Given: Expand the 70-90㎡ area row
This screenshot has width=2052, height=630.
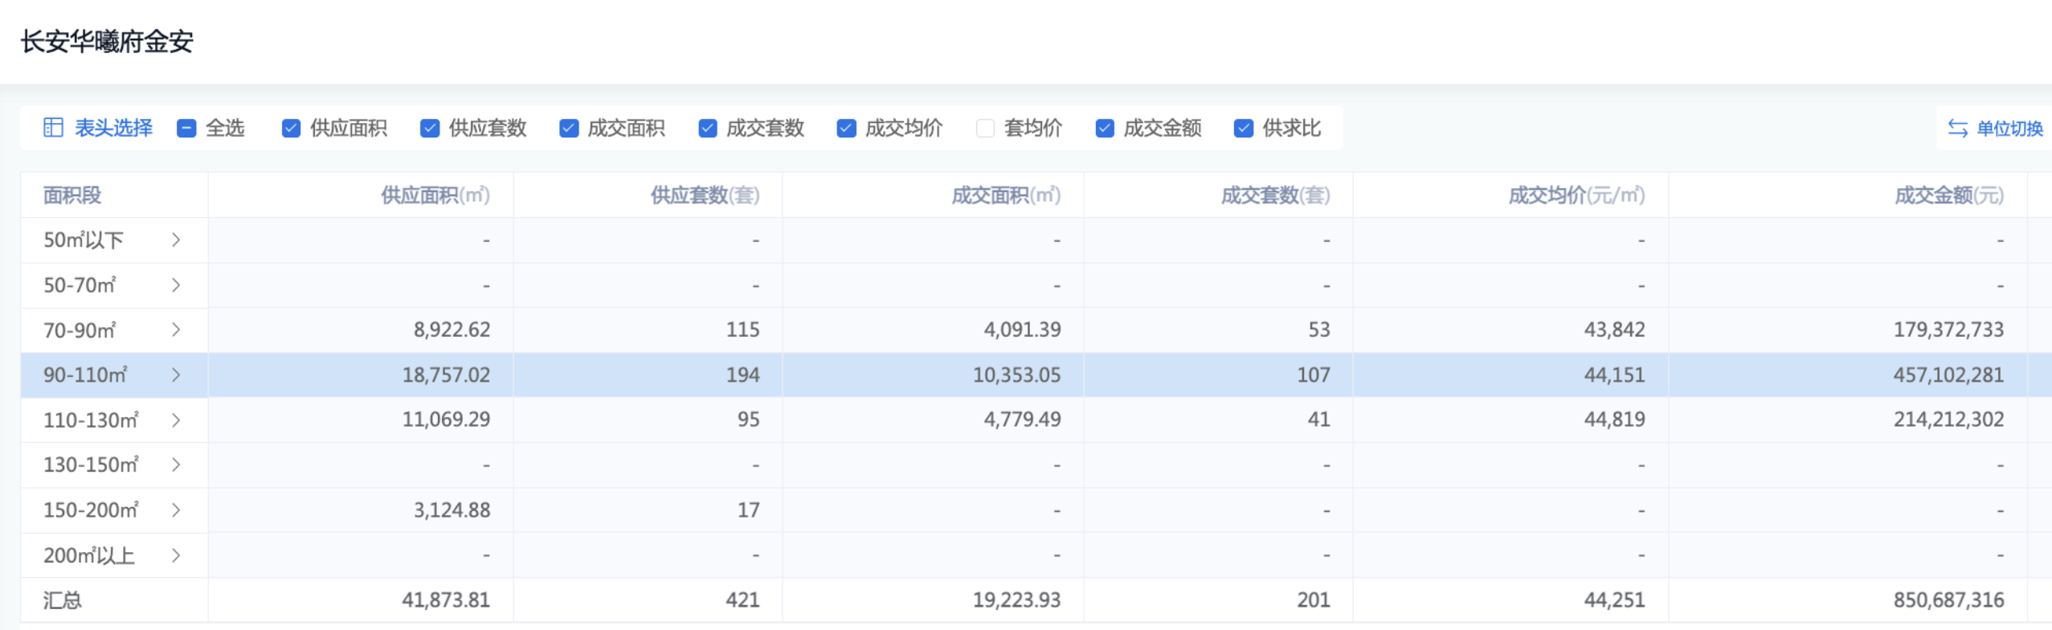Looking at the screenshot, I should coord(176,330).
